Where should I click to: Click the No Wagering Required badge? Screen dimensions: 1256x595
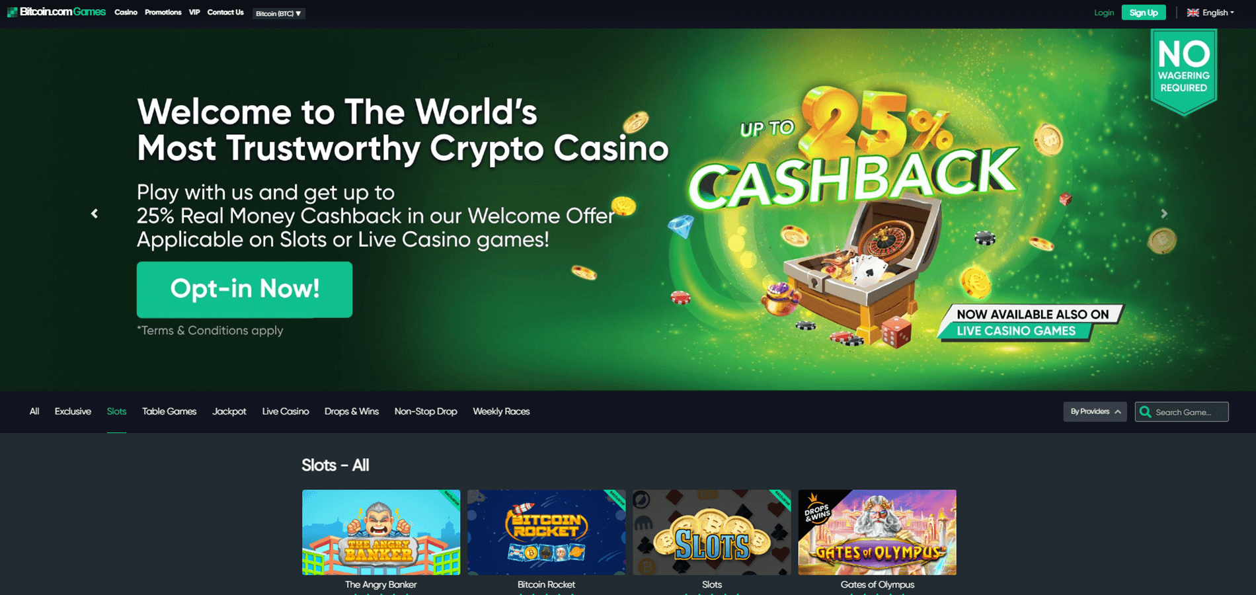1184,71
